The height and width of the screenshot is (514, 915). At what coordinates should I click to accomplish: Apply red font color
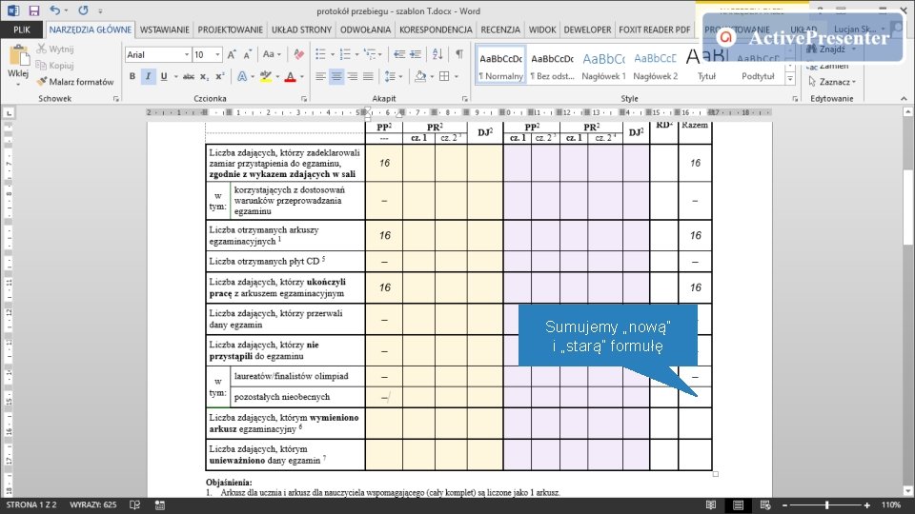[x=290, y=76]
